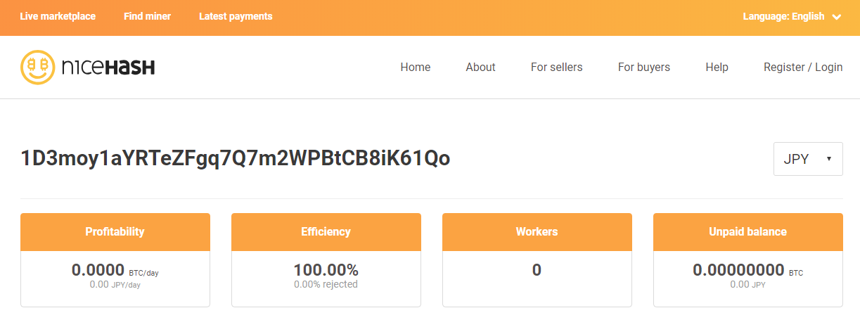The width and height of the screenshot is (860, 327).
Task: Click the Profitability card header
Action: (x=115, y=231)
